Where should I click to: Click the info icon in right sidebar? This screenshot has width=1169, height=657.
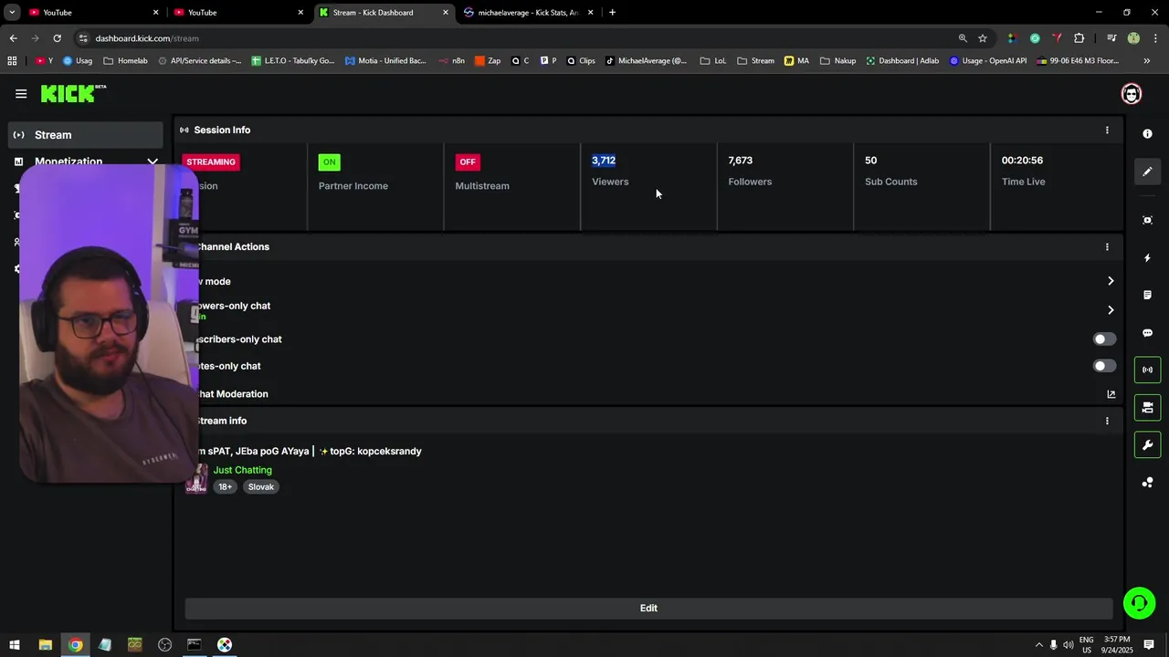coord(1147,134)
